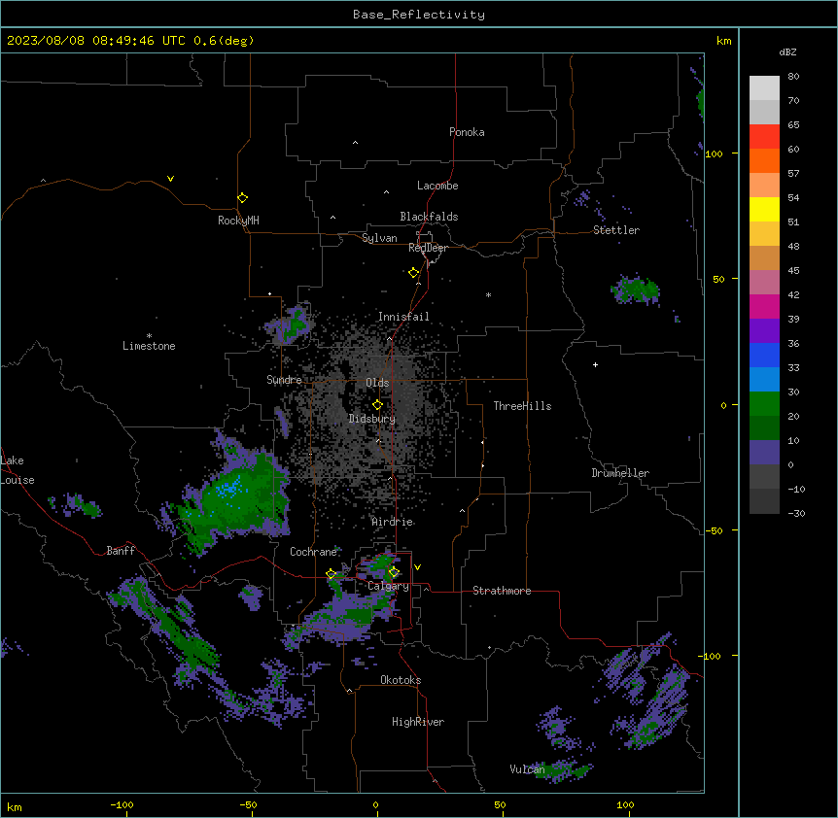Select the yellow 54 dBZ legend color
Image resolution: width=838 pixels, height=818 pixels.
click(x=764, y=209)
